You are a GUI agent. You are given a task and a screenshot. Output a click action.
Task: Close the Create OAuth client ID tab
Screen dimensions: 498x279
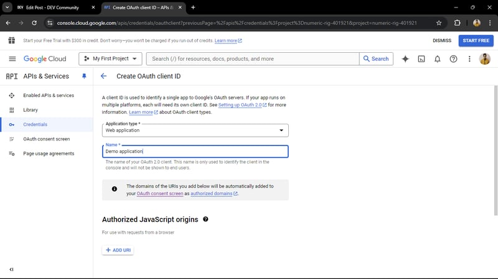tap(180, 7)
